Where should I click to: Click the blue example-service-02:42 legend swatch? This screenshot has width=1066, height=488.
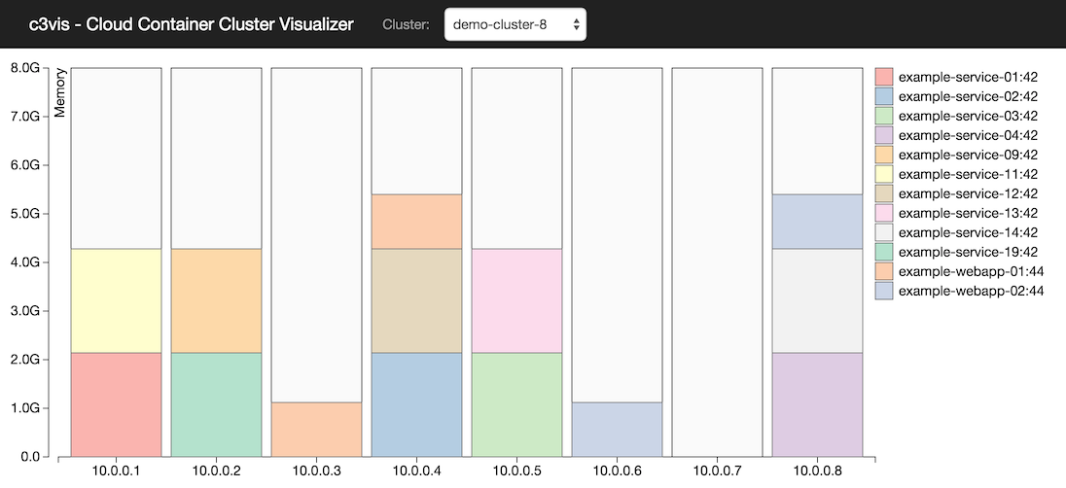point(884,96)
